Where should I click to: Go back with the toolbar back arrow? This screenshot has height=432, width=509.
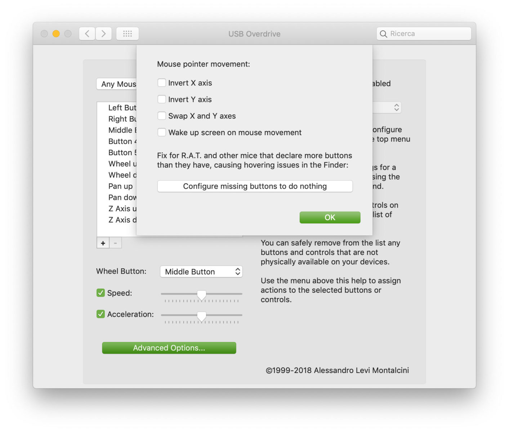87,34
